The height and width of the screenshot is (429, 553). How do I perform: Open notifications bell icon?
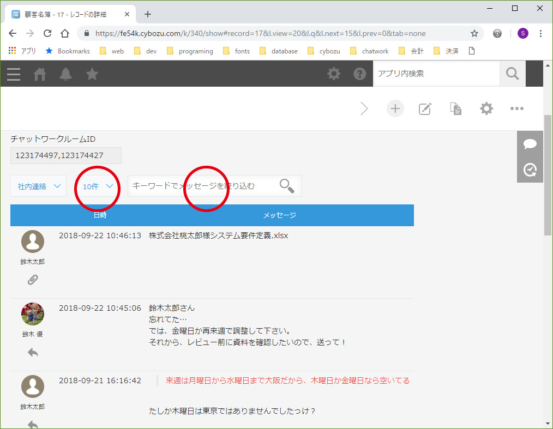pyautogui.click(x=65, y=74)
